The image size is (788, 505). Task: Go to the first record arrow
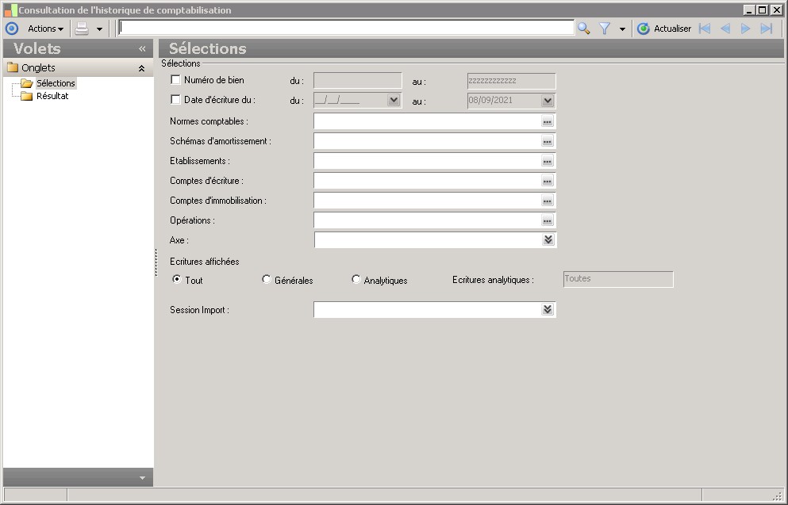704,29
